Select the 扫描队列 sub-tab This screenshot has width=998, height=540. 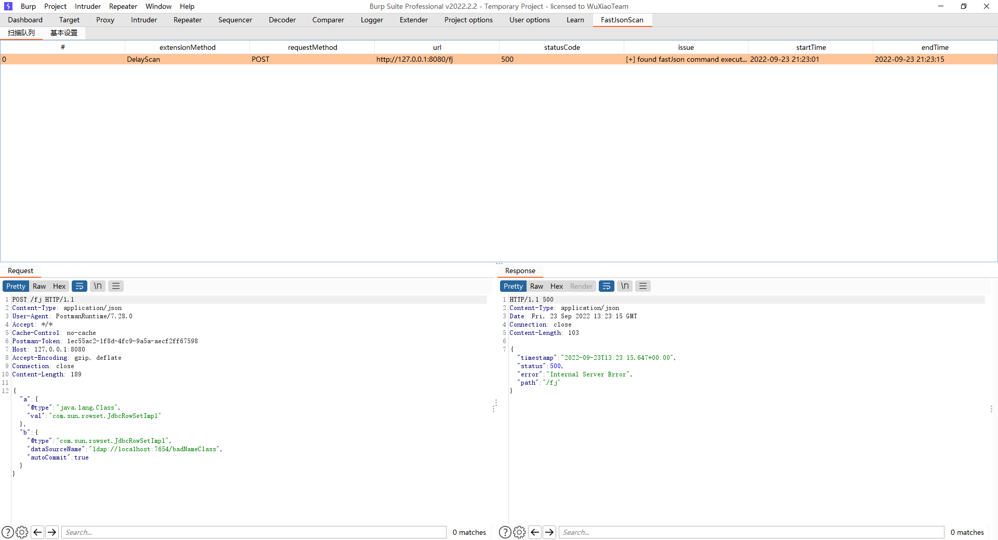(x=21, y=33)
